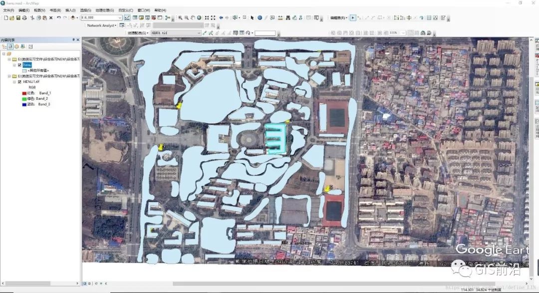Image resolution: width=539 pixels, height=293 pixels.
Task: List layers by visibility
Action: click(16, 46)
